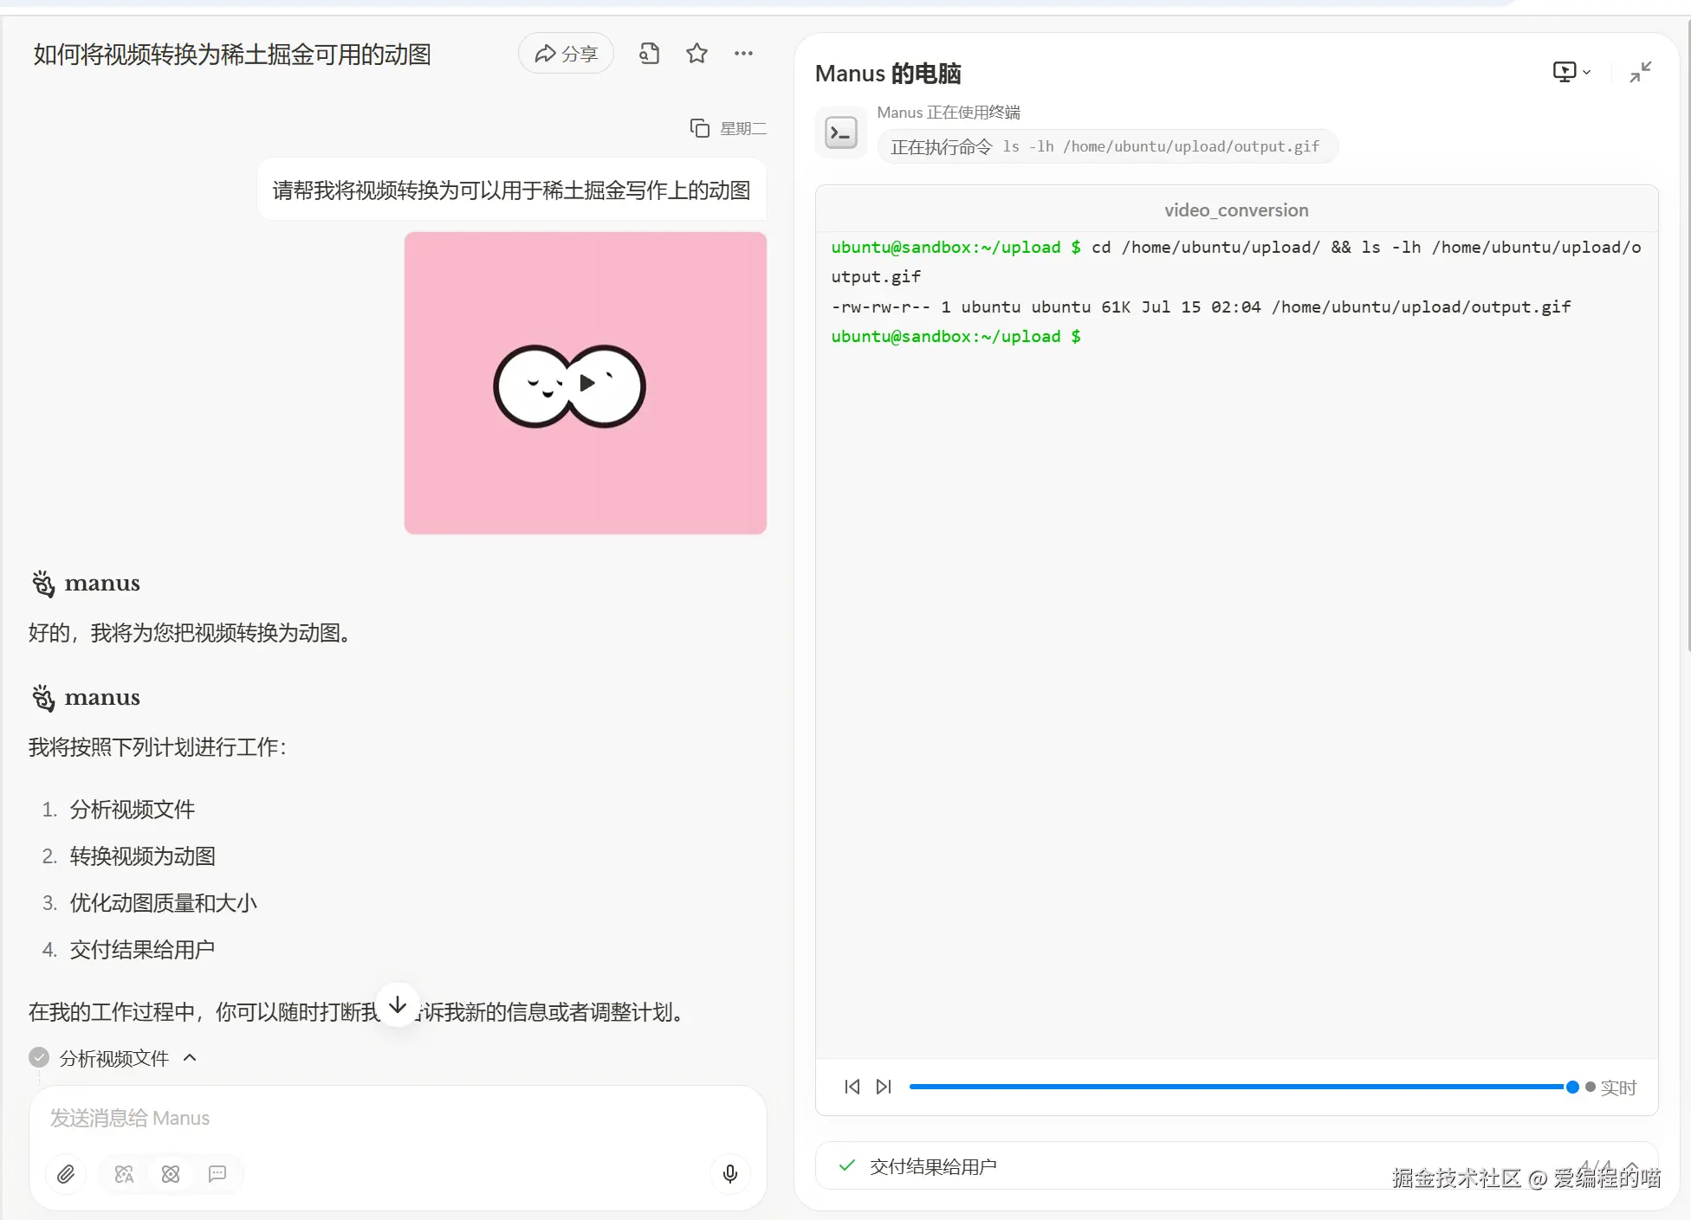Collapse the 分析视频文件 step

pyautogui.click(x=191, y=1057)
